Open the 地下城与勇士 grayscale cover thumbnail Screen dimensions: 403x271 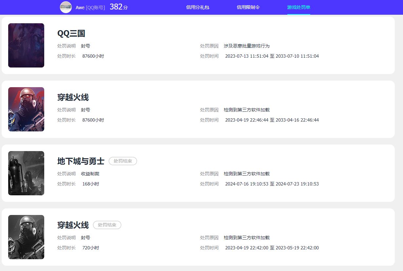pyautogui.click(x=26, y=173)
